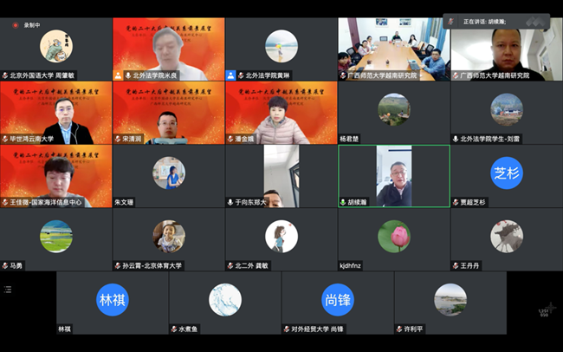Select 潘金娥's video feed
563x352 pixels.
coord(281,113)
